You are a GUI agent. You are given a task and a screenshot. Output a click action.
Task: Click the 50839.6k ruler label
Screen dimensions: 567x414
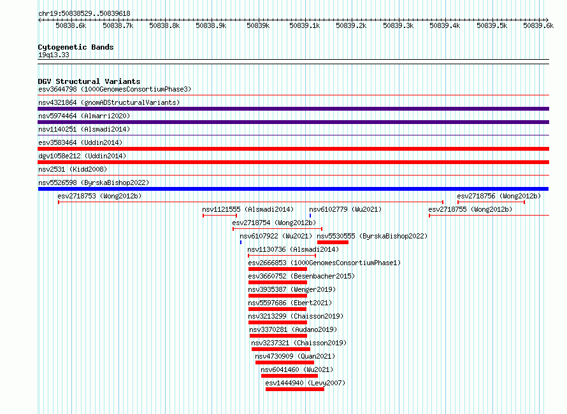(538, 25)
